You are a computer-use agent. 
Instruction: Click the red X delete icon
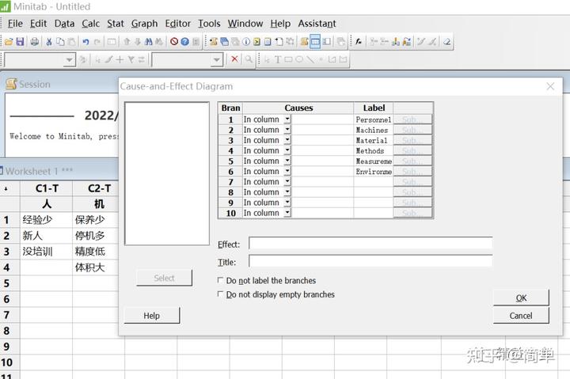point(234,59)
